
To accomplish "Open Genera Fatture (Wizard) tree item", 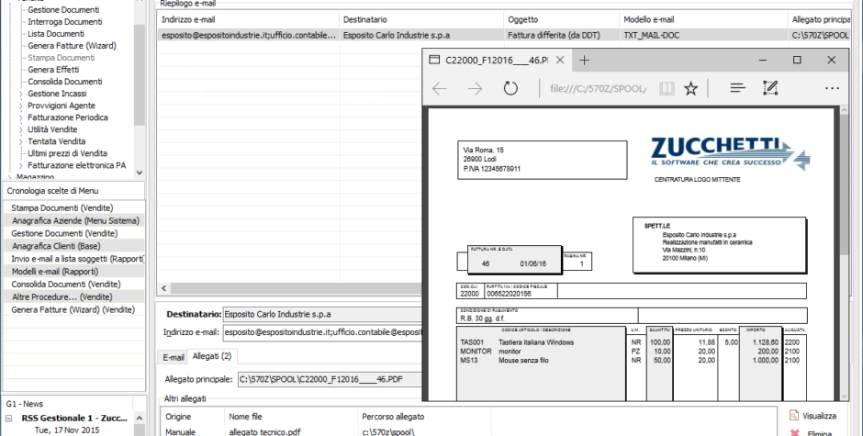I will 72,46.
